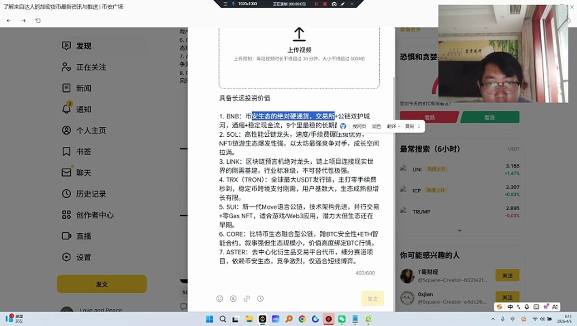Image resolution: width=577 pixels, height=326 pixels.
Task: Click the green 看涨 bullish button
Action: [x=489, y=117]
